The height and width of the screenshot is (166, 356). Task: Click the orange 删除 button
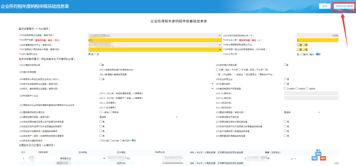coord(323,158)
